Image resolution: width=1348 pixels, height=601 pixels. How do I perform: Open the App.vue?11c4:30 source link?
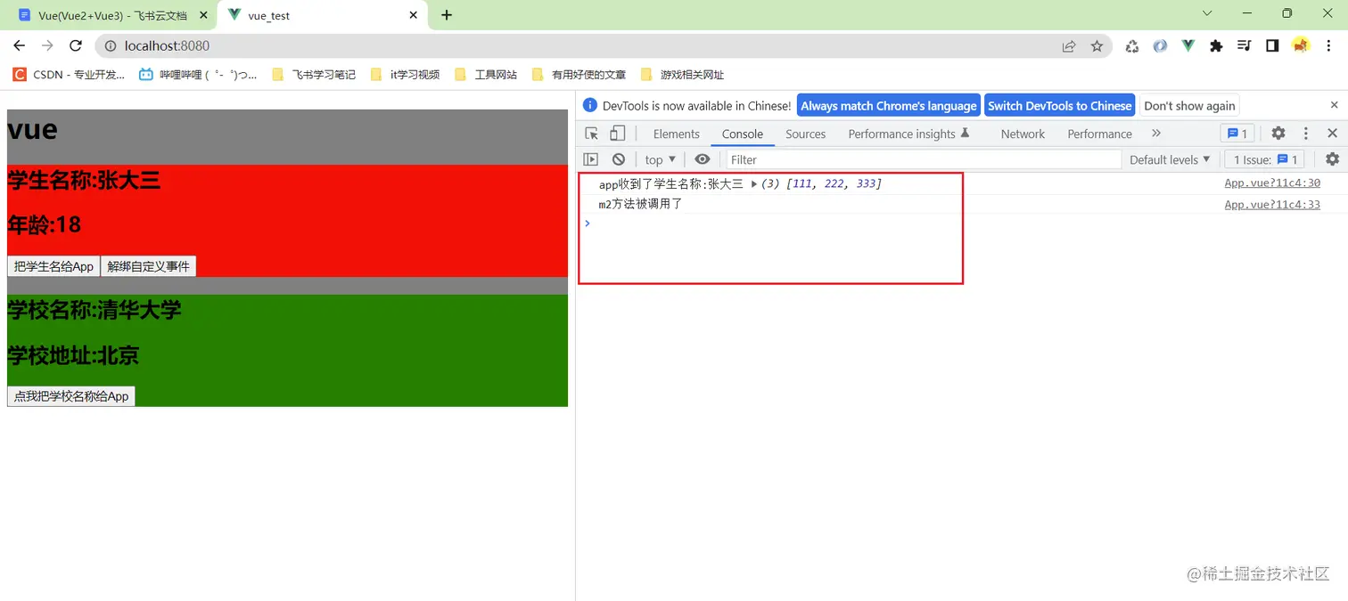[1272, 183]
